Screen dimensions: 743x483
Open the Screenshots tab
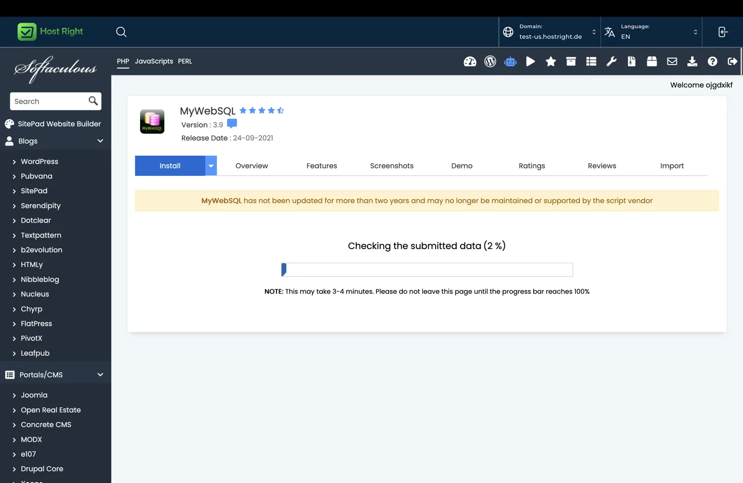click(x=392, y=166)
